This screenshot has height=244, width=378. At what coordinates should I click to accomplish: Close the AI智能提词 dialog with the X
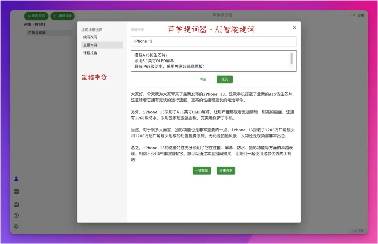[295, 28]
